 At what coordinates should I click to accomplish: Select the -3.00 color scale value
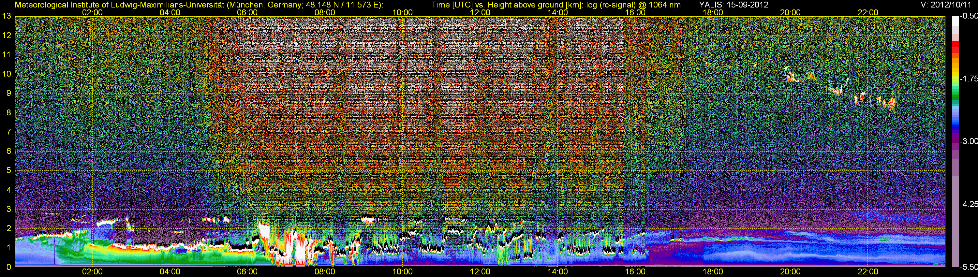pyautogui.click(x=969, y=141)
